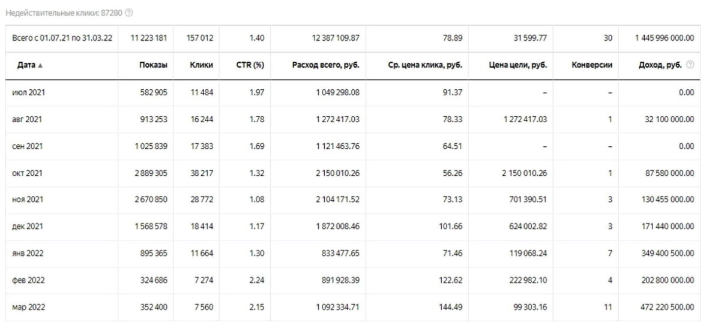Select the мар 2022 row date

28,307
